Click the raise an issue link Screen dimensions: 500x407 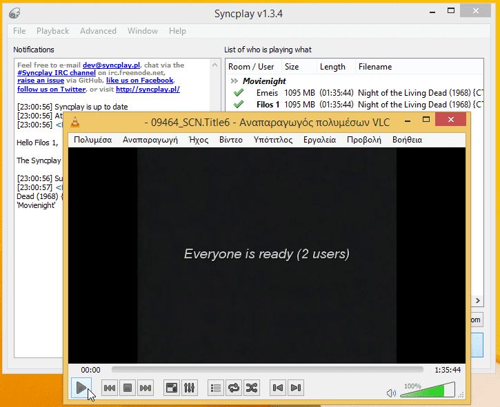41,81
